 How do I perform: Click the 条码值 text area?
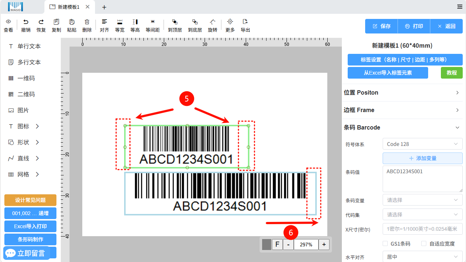click(x=422, y=179)
